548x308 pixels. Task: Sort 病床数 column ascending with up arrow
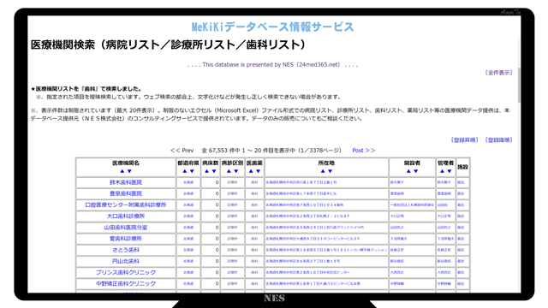pos(206,171)
